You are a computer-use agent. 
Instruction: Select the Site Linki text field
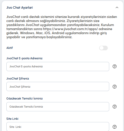pos(58,127)
